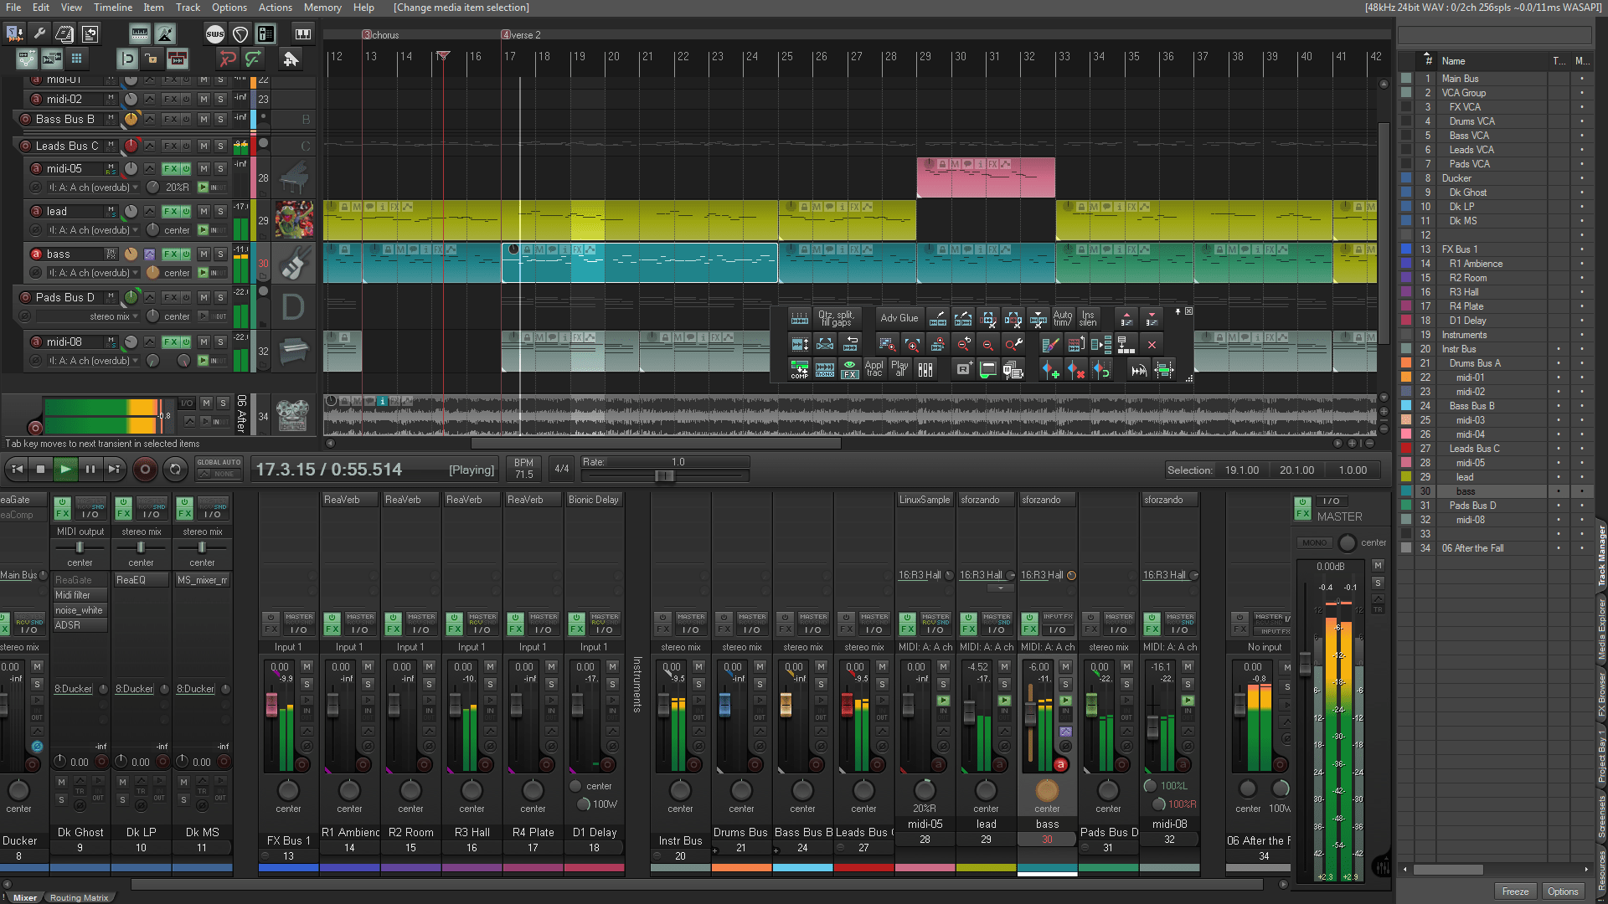Switch to the Routing Matrix tab
Image resolution: width=1608 pixels, height=904 pixels.
[x=79, y=897]
